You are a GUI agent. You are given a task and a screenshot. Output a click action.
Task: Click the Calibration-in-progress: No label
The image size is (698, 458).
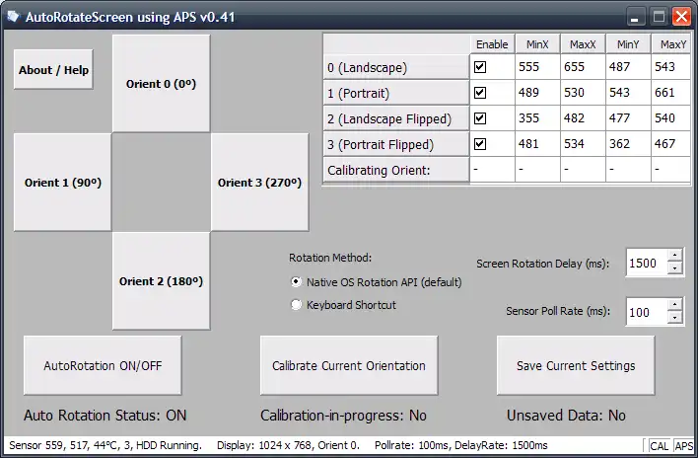[x=343, y=416]
